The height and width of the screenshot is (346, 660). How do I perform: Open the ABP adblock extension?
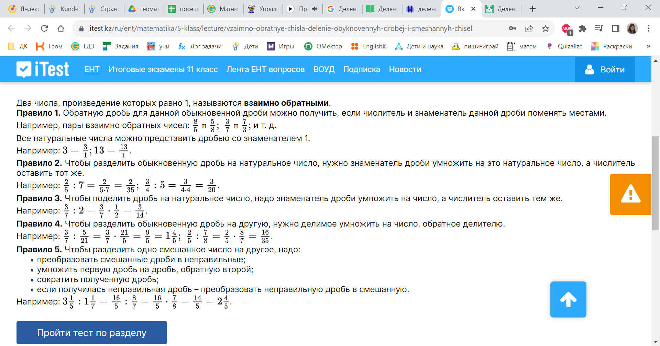[567, 29]
